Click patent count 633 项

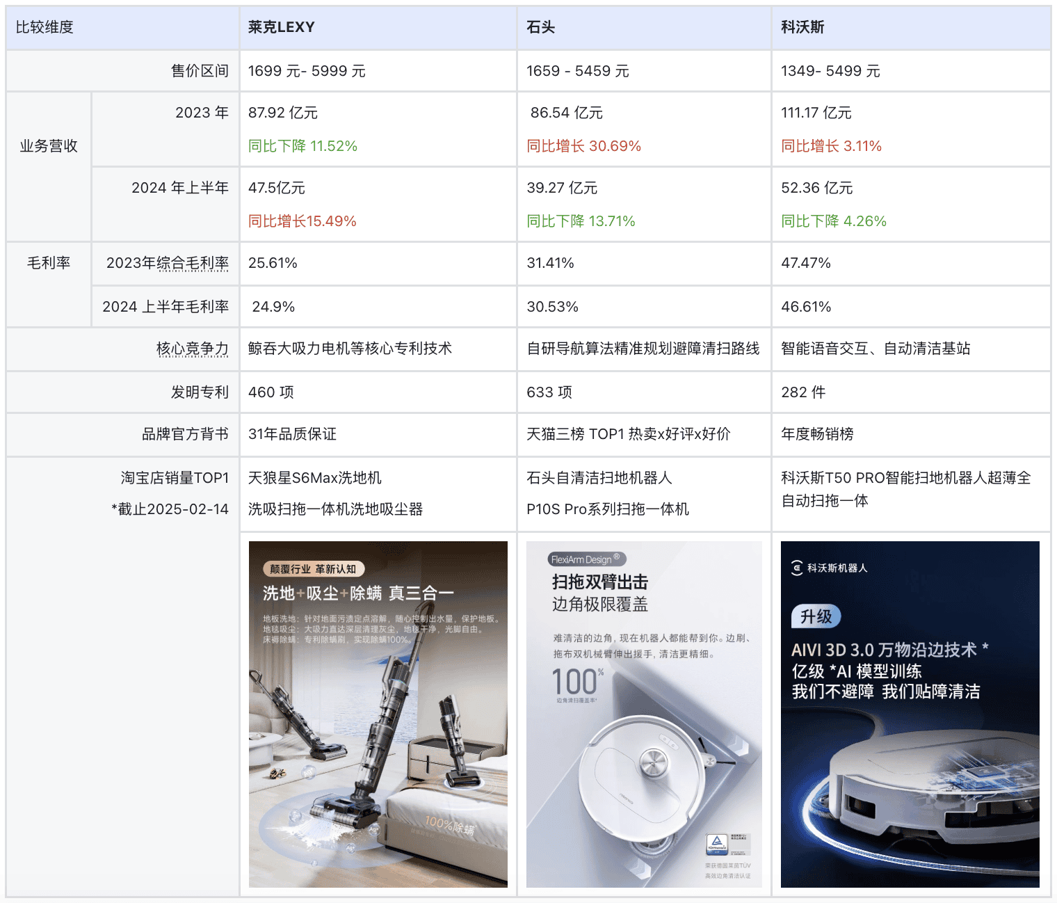tap(549, 392)
